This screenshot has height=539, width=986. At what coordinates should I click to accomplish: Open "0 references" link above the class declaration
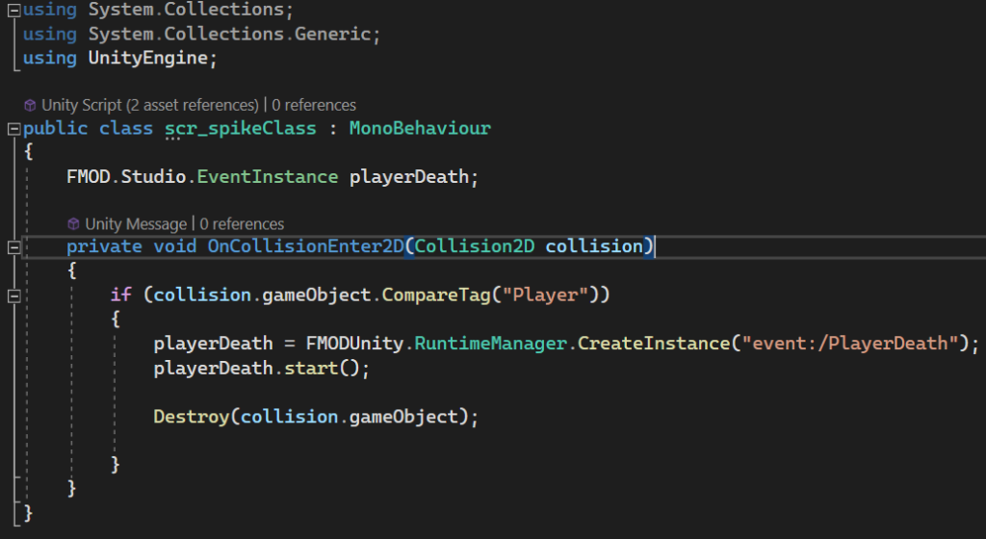coord(314,105)
